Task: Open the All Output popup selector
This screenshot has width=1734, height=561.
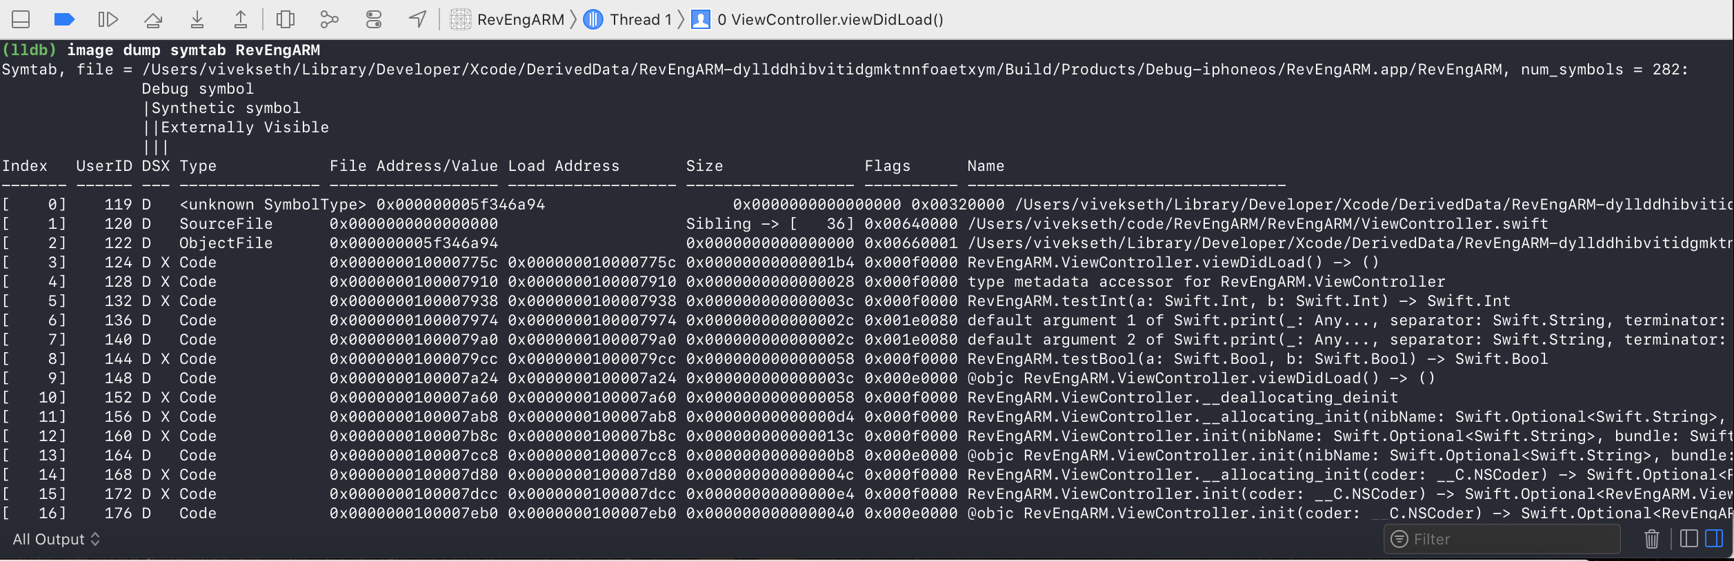Action: click(57, 539)
